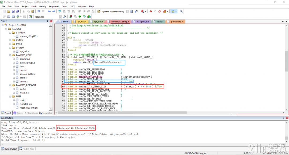Click the Kill All Breakpoints icon

[164, 11]
